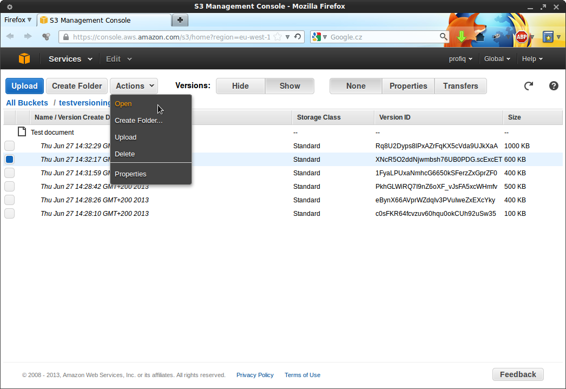The image size is (566, 389).
Task: Choose Properties in the Actions menu
Action: click(151, 174)
